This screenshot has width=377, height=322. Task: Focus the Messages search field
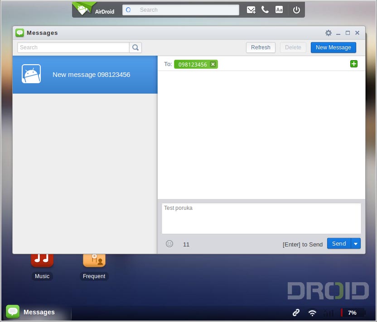tap(73, 47)
